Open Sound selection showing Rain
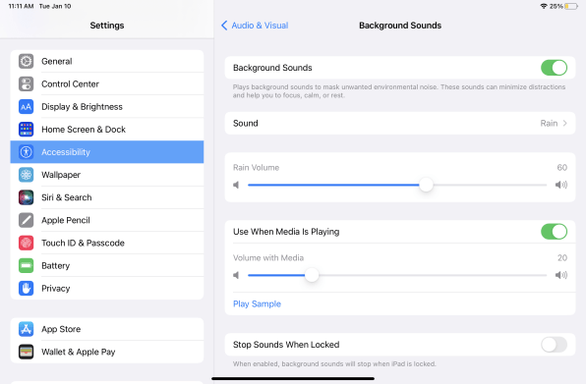The image size is (586, 384). click(x=400, y=123)
